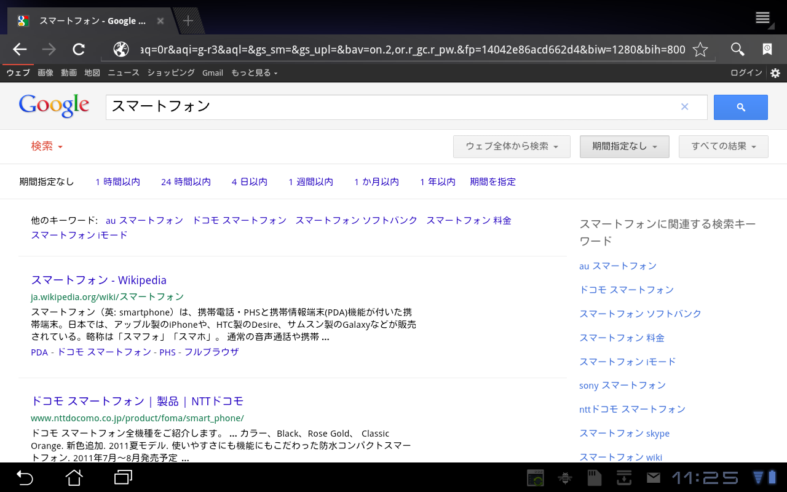787x492 pixels.
Task: Click ログイン link
Action: [746, 73]
